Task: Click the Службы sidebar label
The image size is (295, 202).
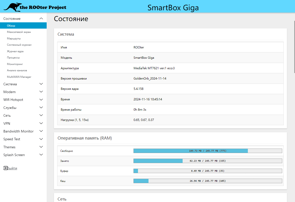Action: [x=10, y=108]
